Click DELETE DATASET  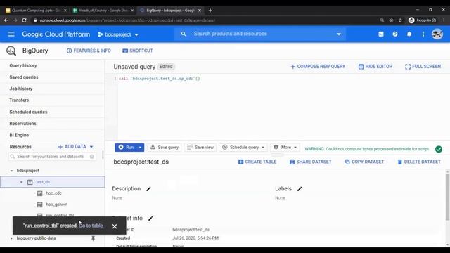click(419, 162)
